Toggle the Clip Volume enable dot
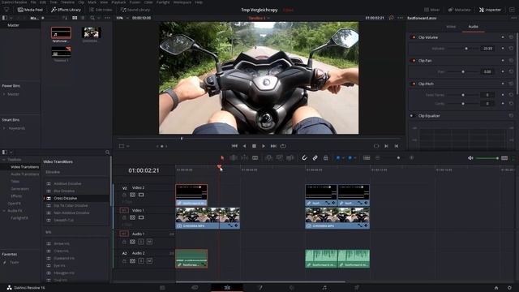This screenshot has height=292, width=519. [x=414, y=37]
